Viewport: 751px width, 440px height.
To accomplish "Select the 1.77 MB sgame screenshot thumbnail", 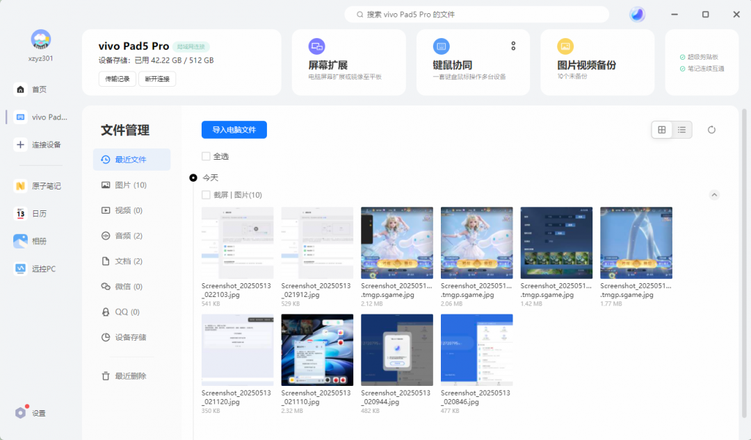I will [x=636, y=242].
